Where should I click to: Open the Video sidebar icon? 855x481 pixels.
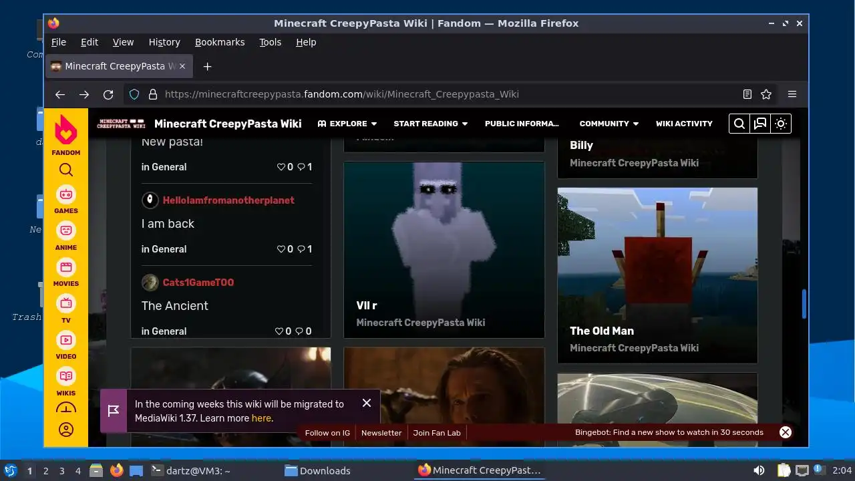point(65,345)
